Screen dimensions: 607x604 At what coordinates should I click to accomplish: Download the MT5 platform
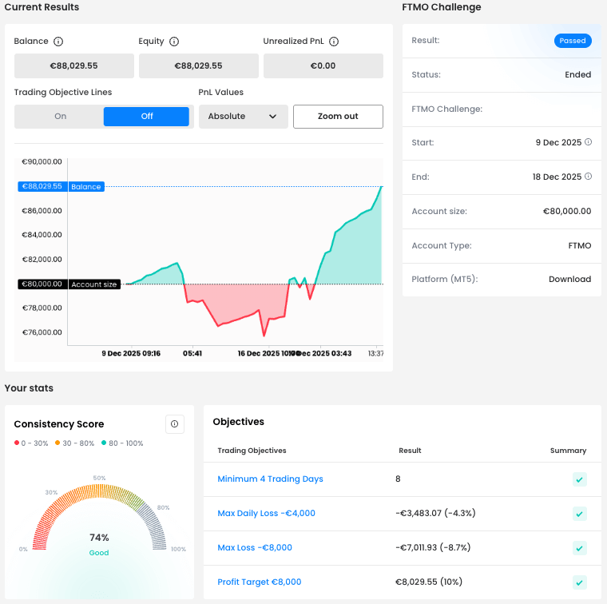tap(569, 280)
